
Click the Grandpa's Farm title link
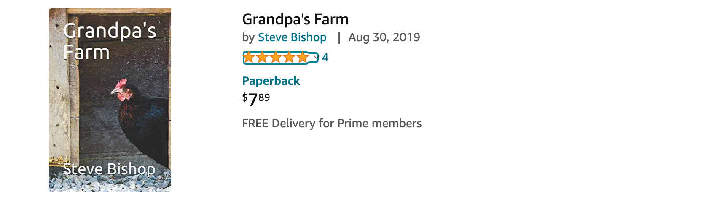295,19
